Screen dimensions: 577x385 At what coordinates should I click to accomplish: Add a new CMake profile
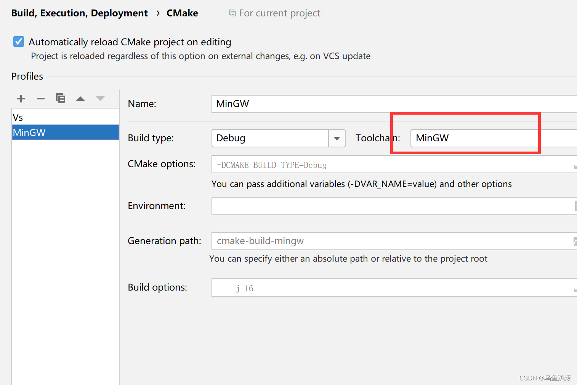coord(21,99)
